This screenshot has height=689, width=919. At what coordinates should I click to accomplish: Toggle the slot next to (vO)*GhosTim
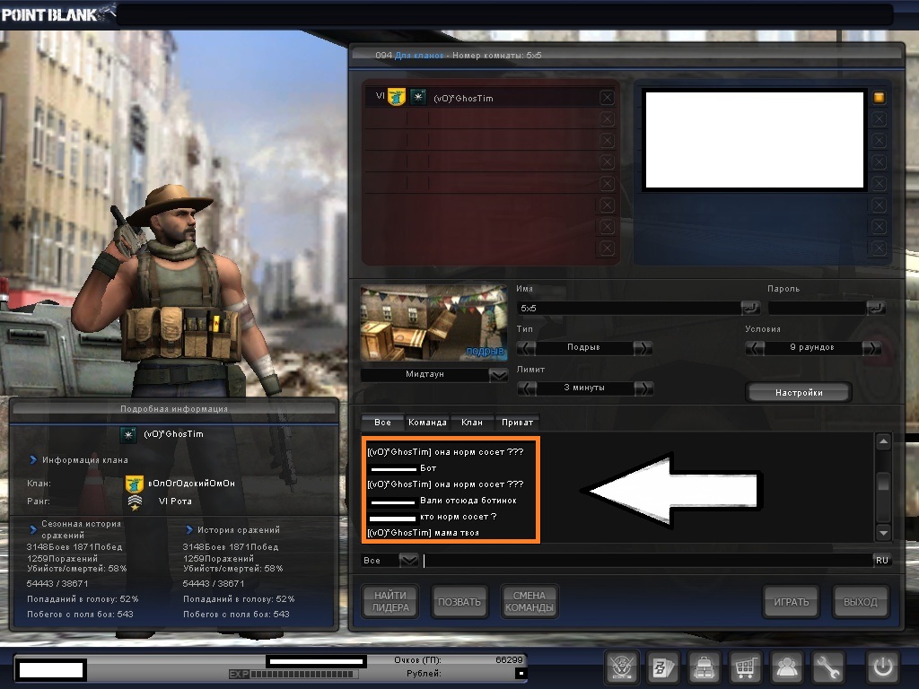point(607,98)
